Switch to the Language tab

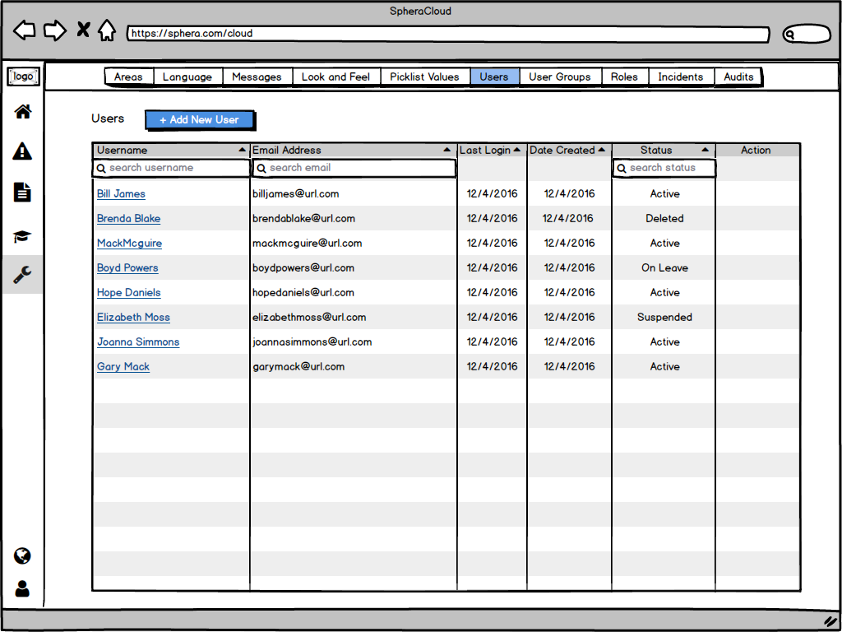tap(188, 77)
